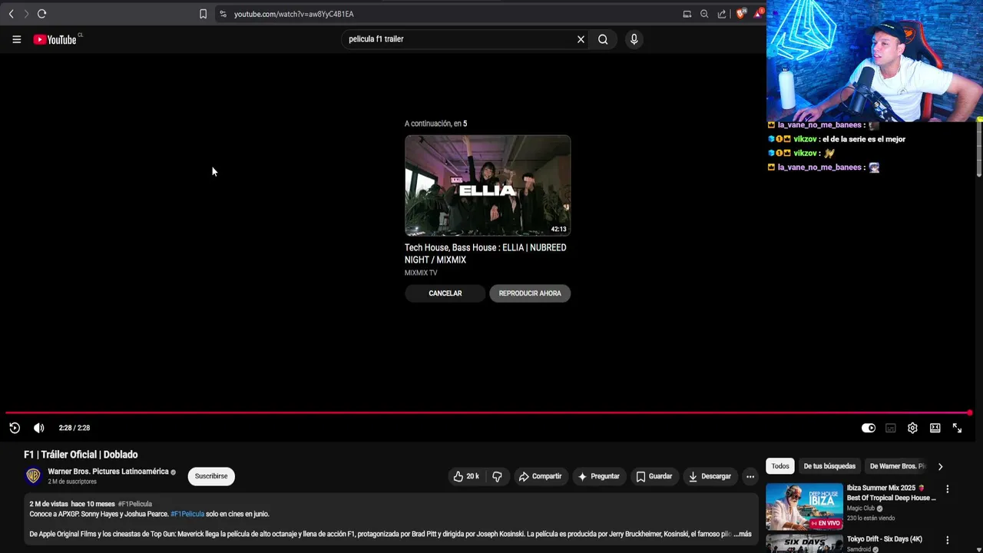Clear the search box text with X
This screenshot has width=983, height=553.
pos(581,39)
